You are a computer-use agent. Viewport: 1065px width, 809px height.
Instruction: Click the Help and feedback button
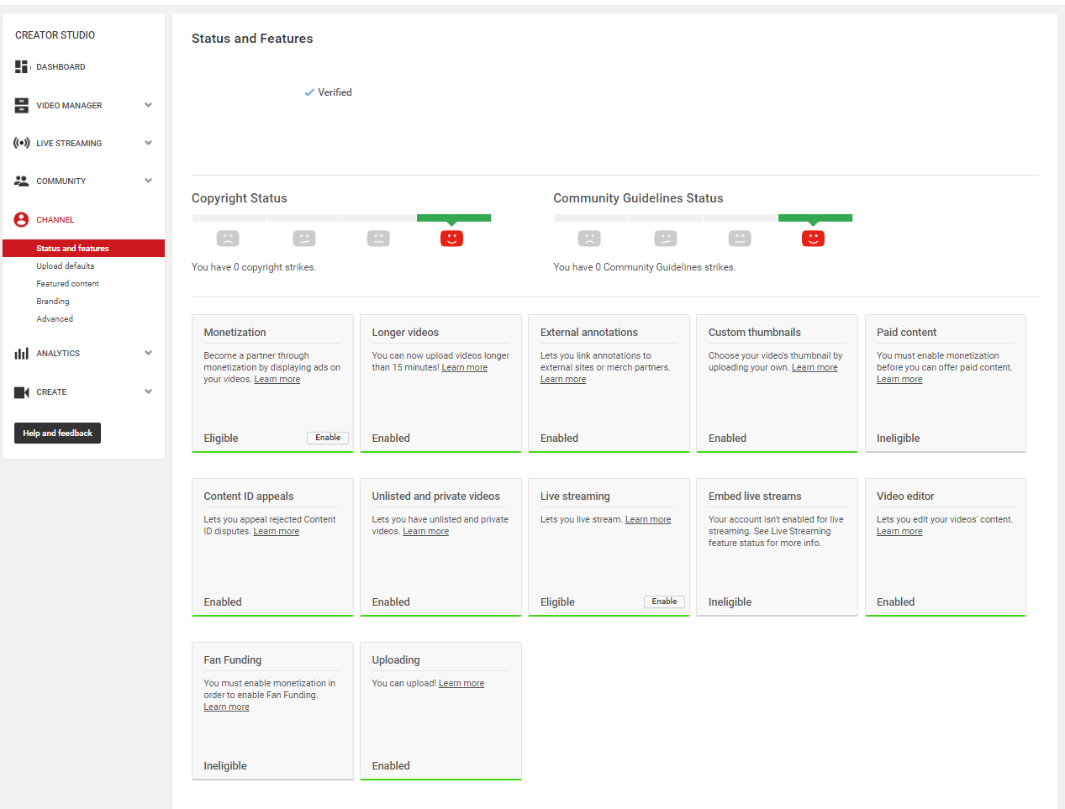57,433
